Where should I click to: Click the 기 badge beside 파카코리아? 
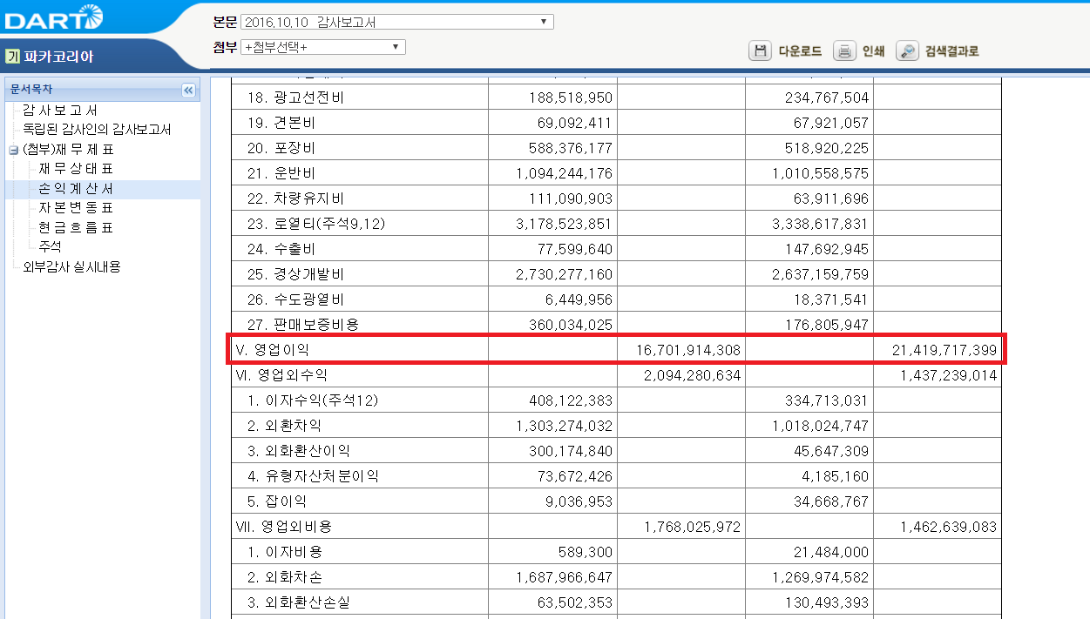12,57
